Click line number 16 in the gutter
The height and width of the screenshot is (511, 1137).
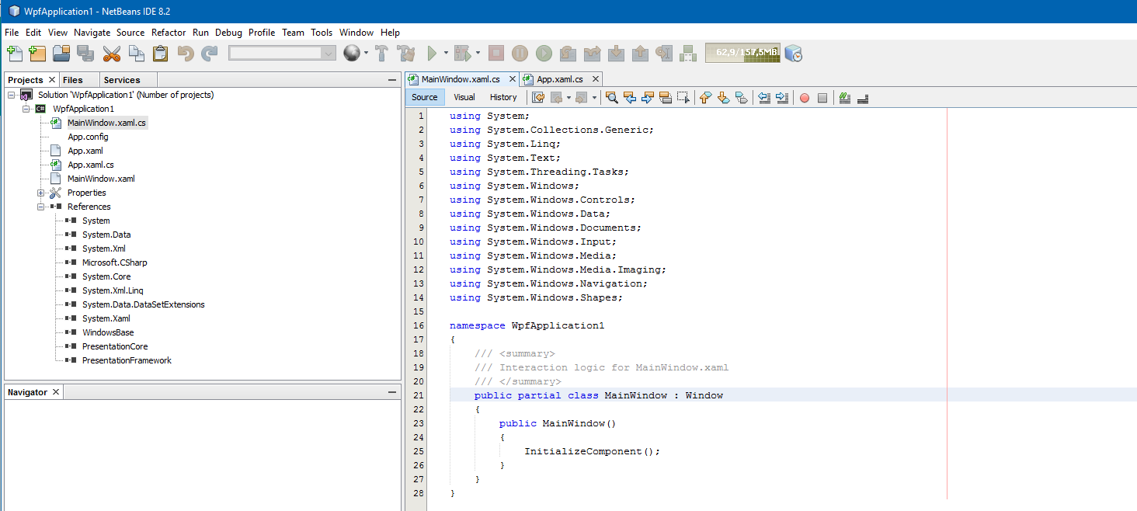pos(419,325)
